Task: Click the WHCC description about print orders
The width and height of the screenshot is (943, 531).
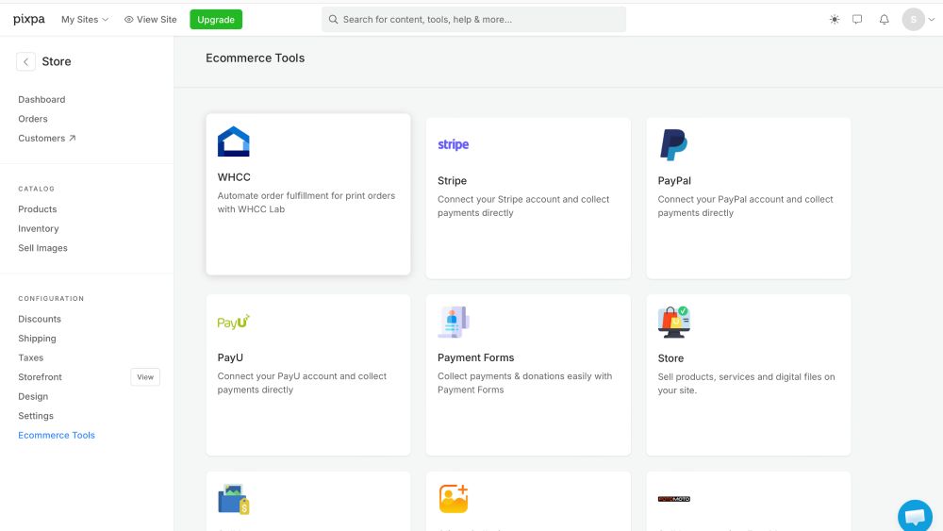Action: coord(306,202)
